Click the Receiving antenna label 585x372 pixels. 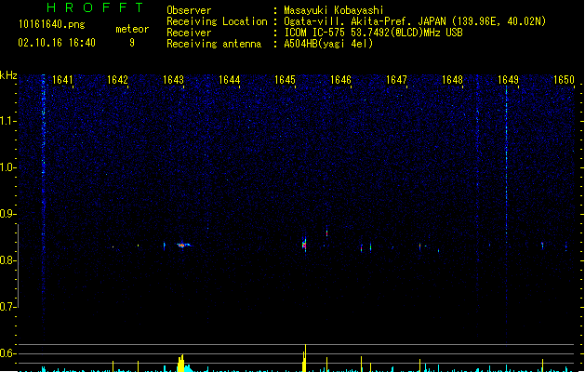coord(214,44)
